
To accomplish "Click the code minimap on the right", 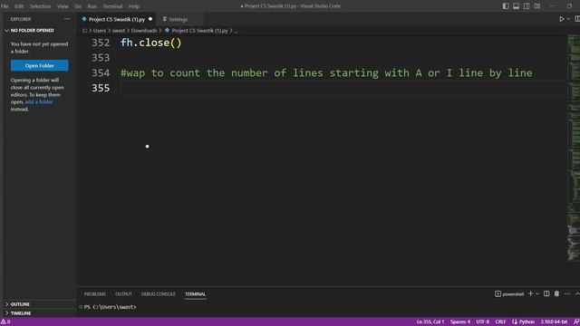I will pyautogui.click(x=574, y=148).
